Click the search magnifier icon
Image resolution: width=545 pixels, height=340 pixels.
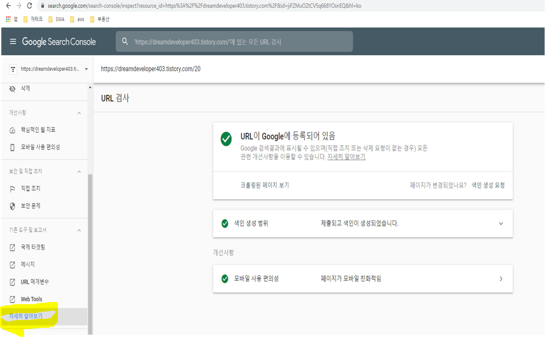[125, 42]
